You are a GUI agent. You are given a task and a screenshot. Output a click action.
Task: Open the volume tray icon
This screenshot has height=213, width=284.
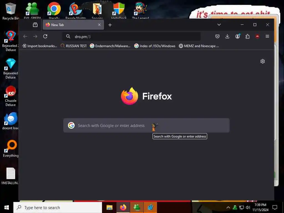[248, 207]
